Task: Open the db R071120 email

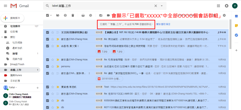Action: click(136, 107)
